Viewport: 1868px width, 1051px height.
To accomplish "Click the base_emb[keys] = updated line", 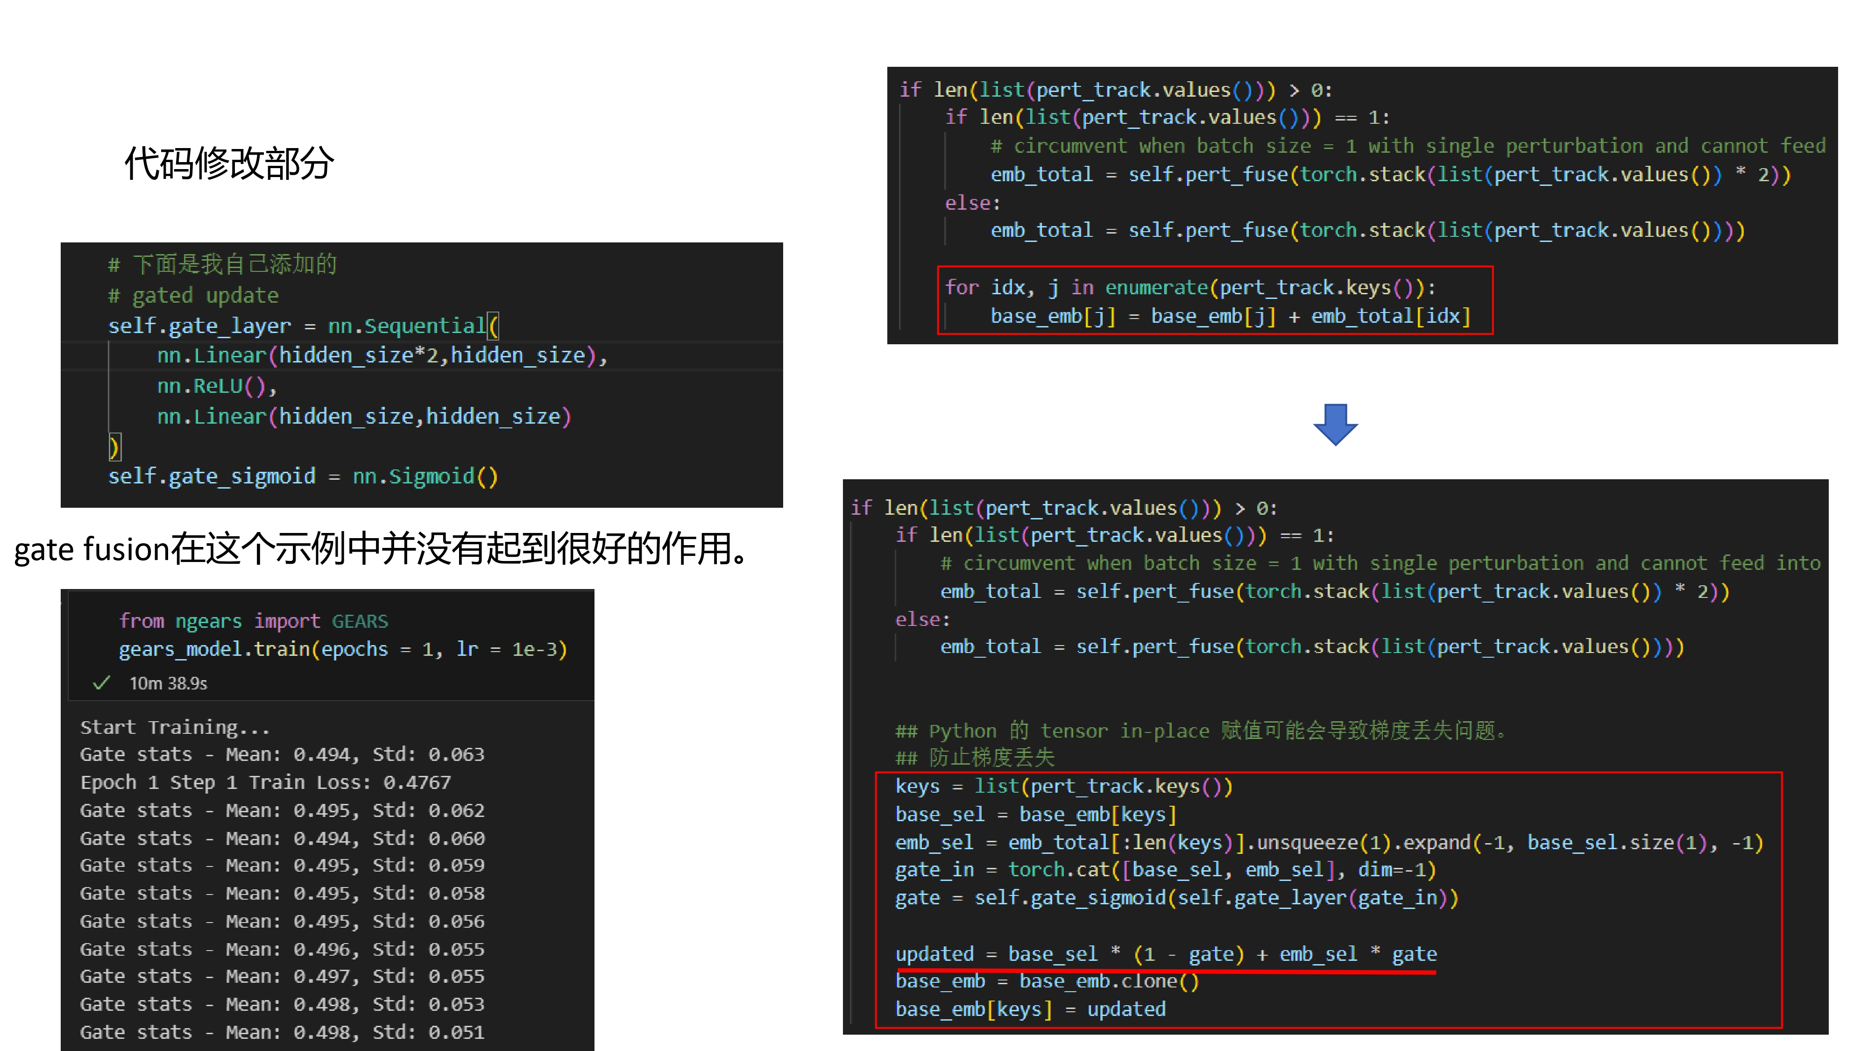I will [x=1030, y=1009].
